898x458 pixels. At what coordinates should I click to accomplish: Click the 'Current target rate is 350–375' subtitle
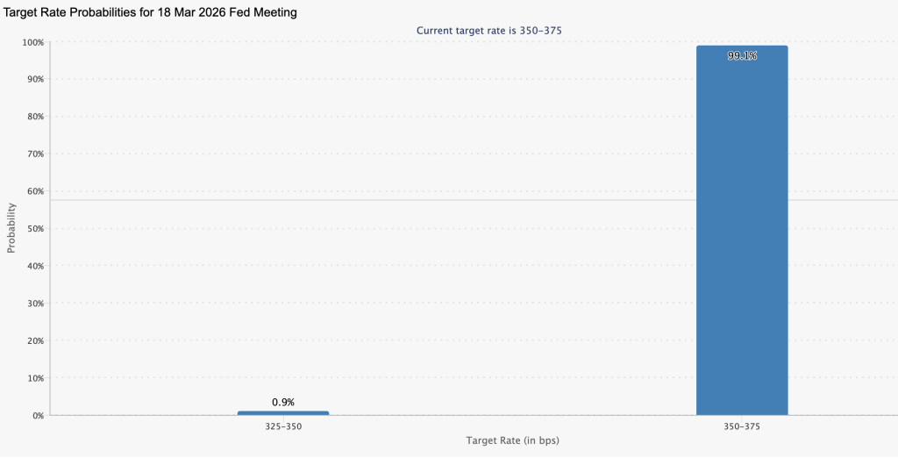click(x=488, y=30)
